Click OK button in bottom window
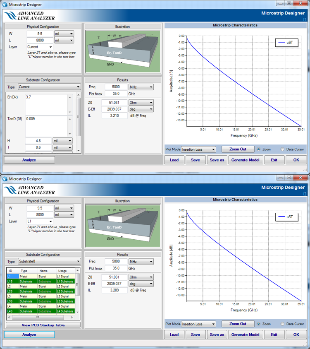The image size is (310, 349). coord(296,335)
